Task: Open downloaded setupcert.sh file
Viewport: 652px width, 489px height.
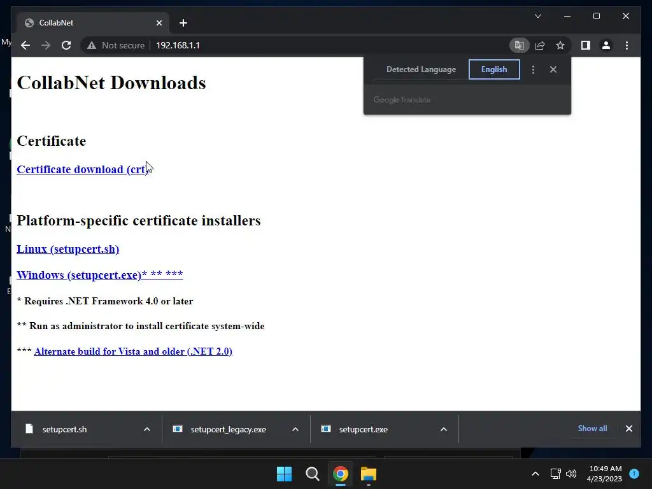Action: [64, 429]
